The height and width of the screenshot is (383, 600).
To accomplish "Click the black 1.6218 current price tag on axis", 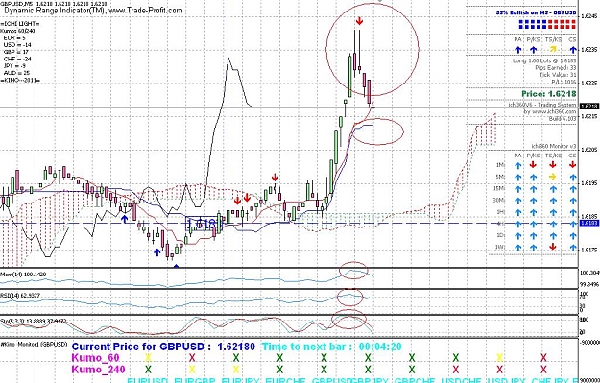I will click(589, 106).
